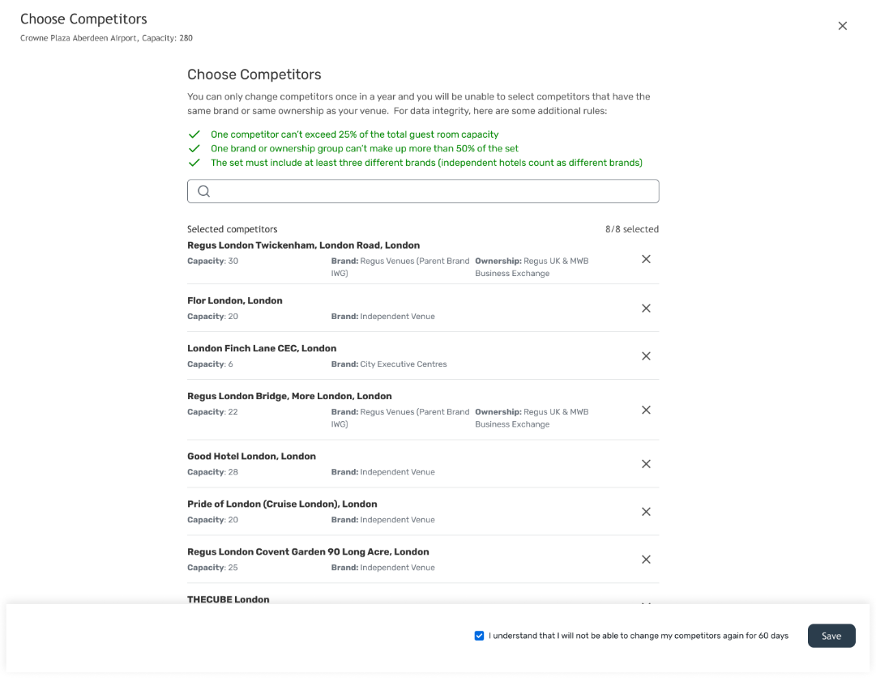Remove London Finch Lane CEC competitor
The width and height of the screenshot is (876, 681).
(646, 356)
